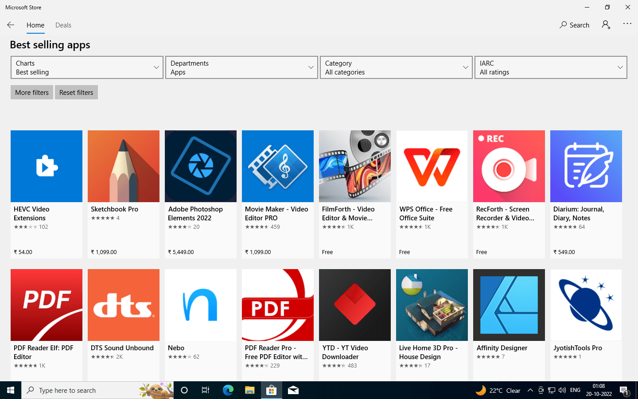
Task: Click the HEVC Video Extensions title text
Action: click(31, 214)
